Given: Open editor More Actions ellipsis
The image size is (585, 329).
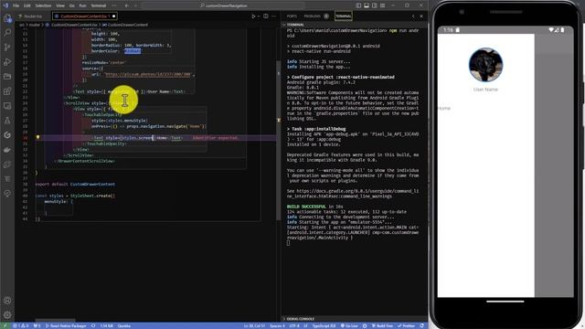Looking at the screenshot, I should coord(274,16).
